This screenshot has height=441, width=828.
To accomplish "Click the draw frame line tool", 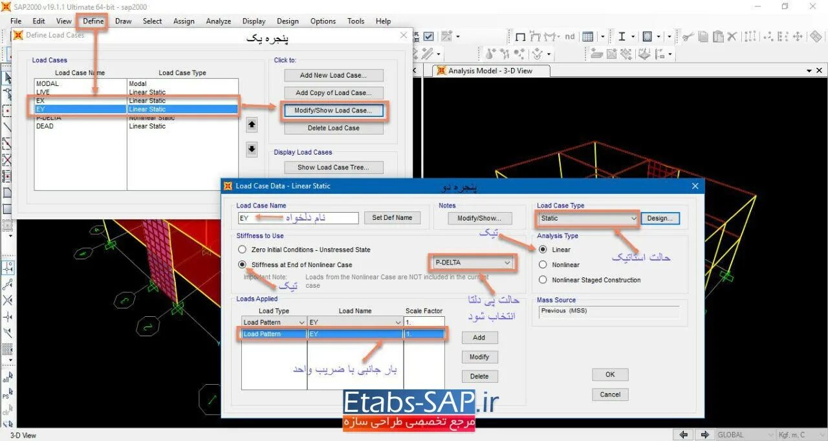I will coord(7,127).
